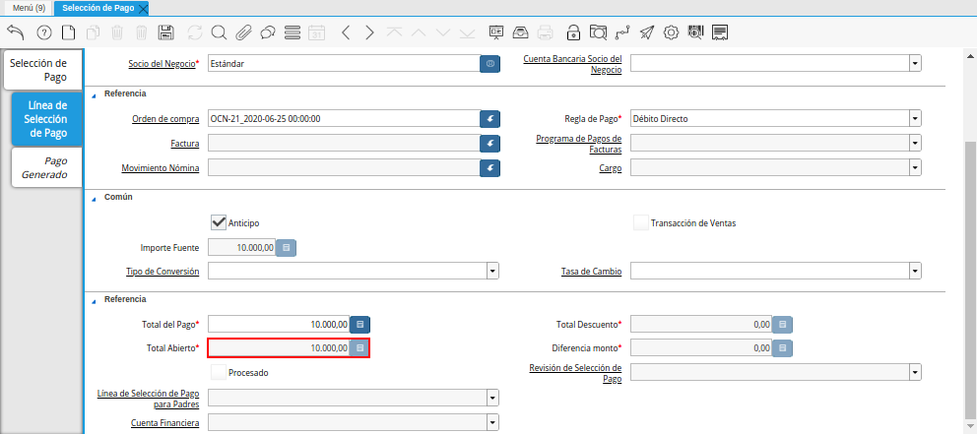Click the Product Info barcode magnifier icon

coord(695,32)
